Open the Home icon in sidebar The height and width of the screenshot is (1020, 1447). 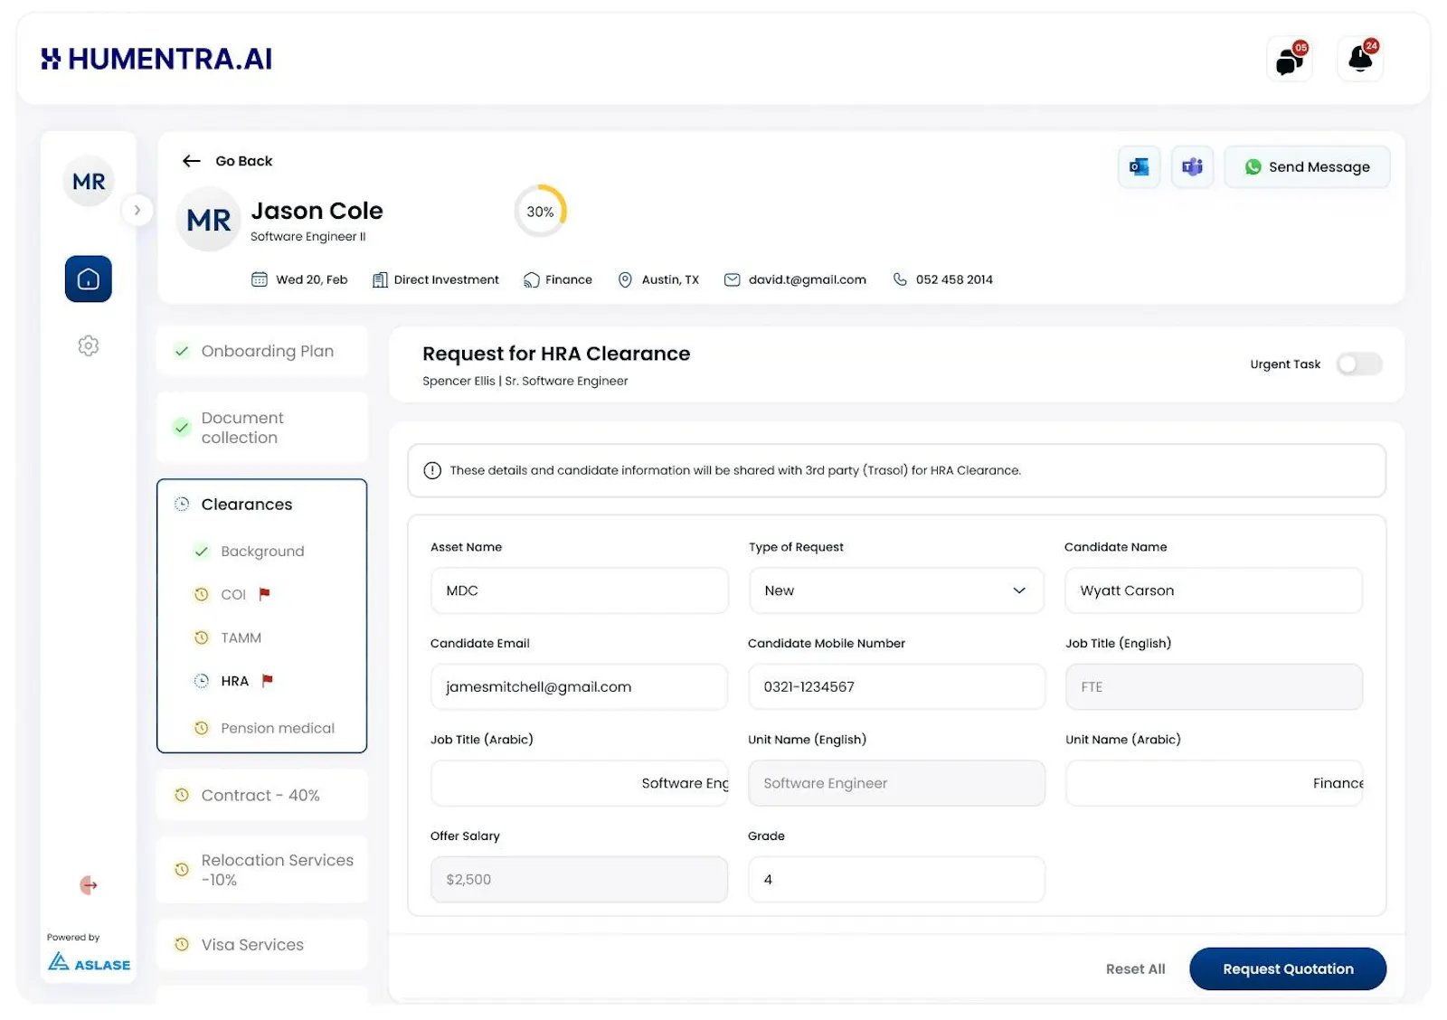point(89,279)
